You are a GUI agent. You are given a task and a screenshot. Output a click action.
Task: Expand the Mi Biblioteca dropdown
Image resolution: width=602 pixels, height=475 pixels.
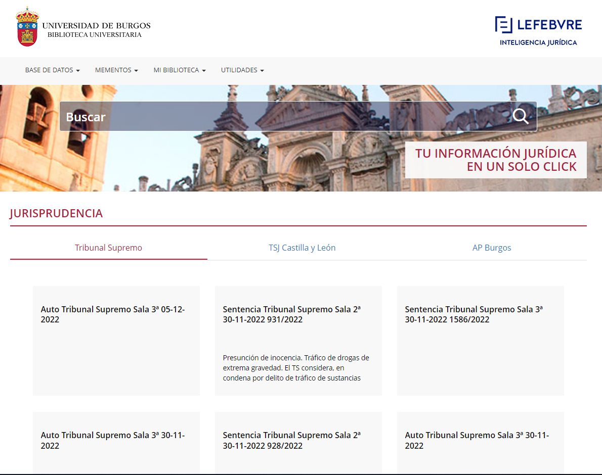click(x=180, y=70)
